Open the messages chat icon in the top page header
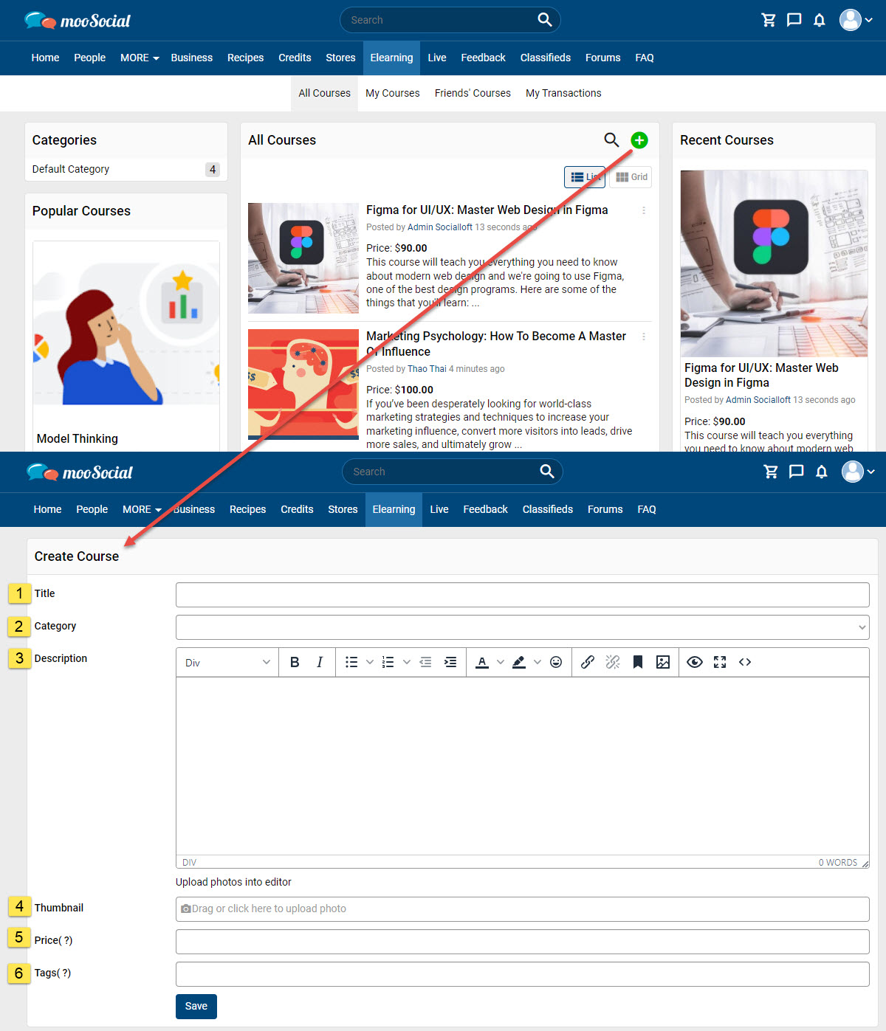Image resolution: width=886 pixels, height=1031 pixels. click(x=794, y=20)
